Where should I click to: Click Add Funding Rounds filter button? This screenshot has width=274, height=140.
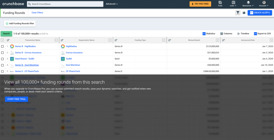coord(20,23)
